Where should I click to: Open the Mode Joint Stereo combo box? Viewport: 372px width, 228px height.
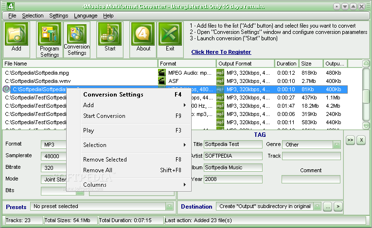[x=53, y=179]
